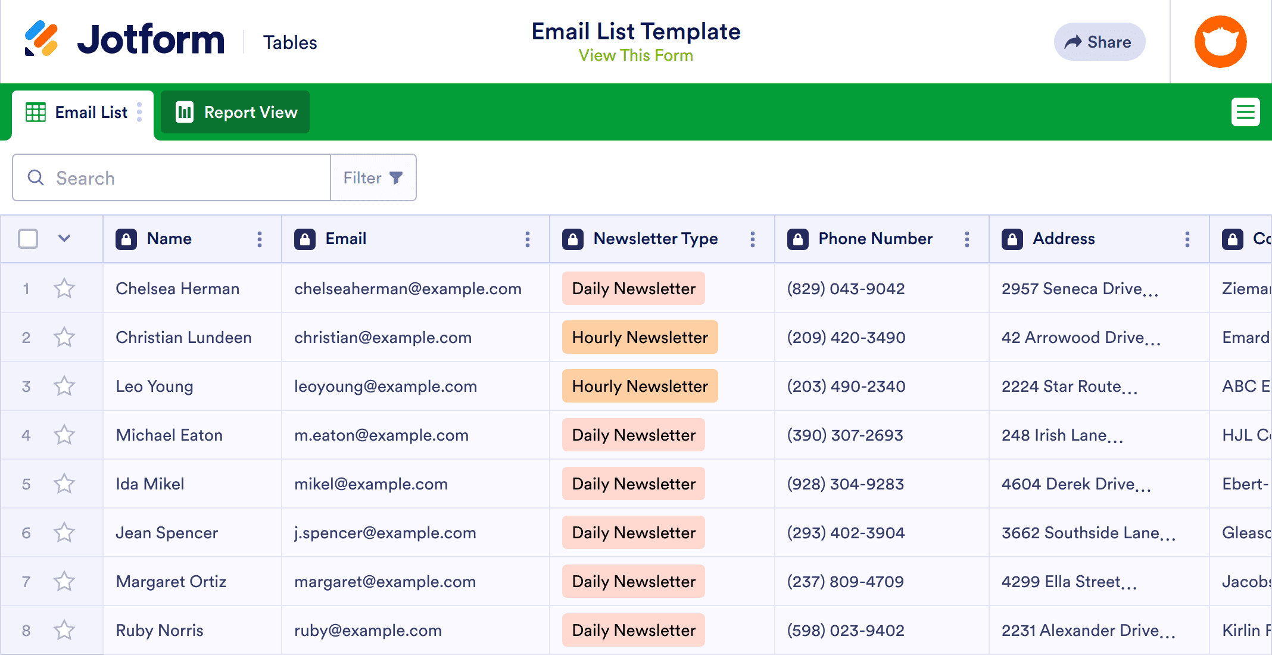Select the select-all checkbox in the header row
The width and height of the screenshot is (1272, 655).
(27, 239)
